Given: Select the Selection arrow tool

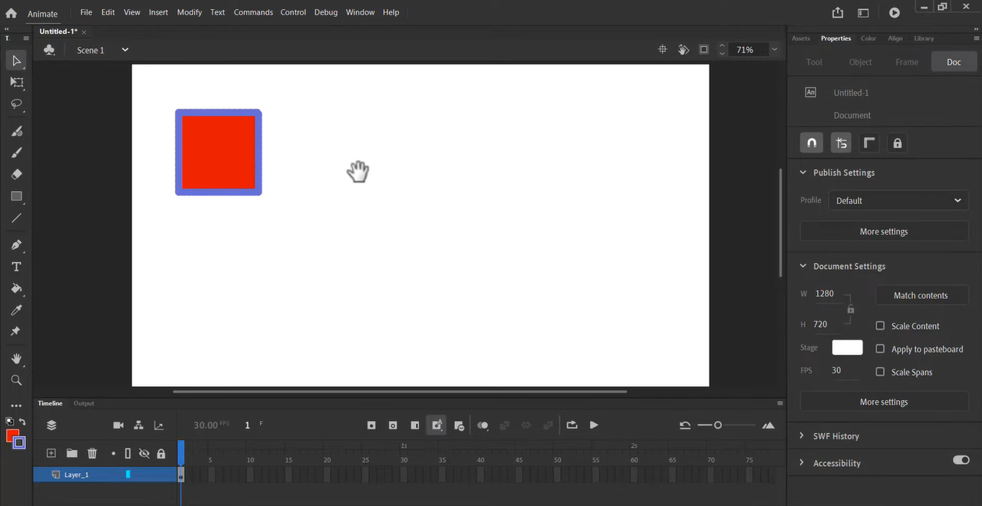Looking at the screenshot, I should [x=16, y=61].
